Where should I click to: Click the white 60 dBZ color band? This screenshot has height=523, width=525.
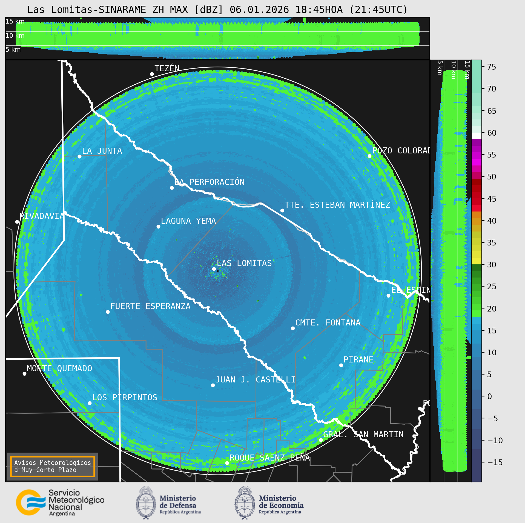point(476,136)
